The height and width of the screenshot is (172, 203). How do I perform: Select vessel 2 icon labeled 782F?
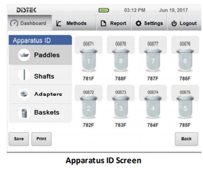(x=88, y=108)
